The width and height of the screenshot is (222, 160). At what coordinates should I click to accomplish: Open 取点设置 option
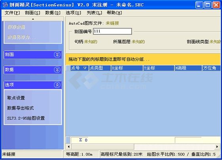coord(16,98)
